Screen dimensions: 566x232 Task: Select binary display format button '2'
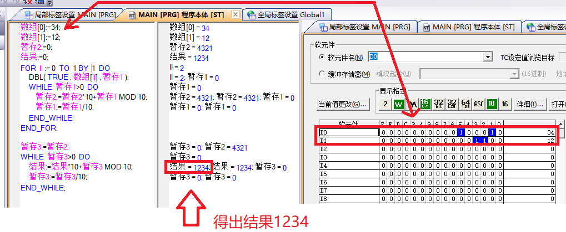(385, 104)
